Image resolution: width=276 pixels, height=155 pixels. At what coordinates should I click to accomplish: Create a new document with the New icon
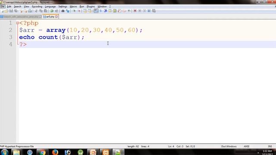[x=2, y=11]
